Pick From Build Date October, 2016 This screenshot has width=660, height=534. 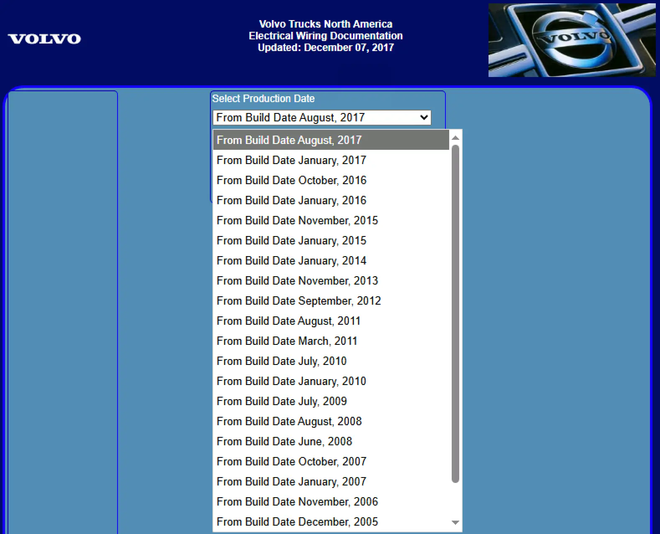click(x=331, y=180)
